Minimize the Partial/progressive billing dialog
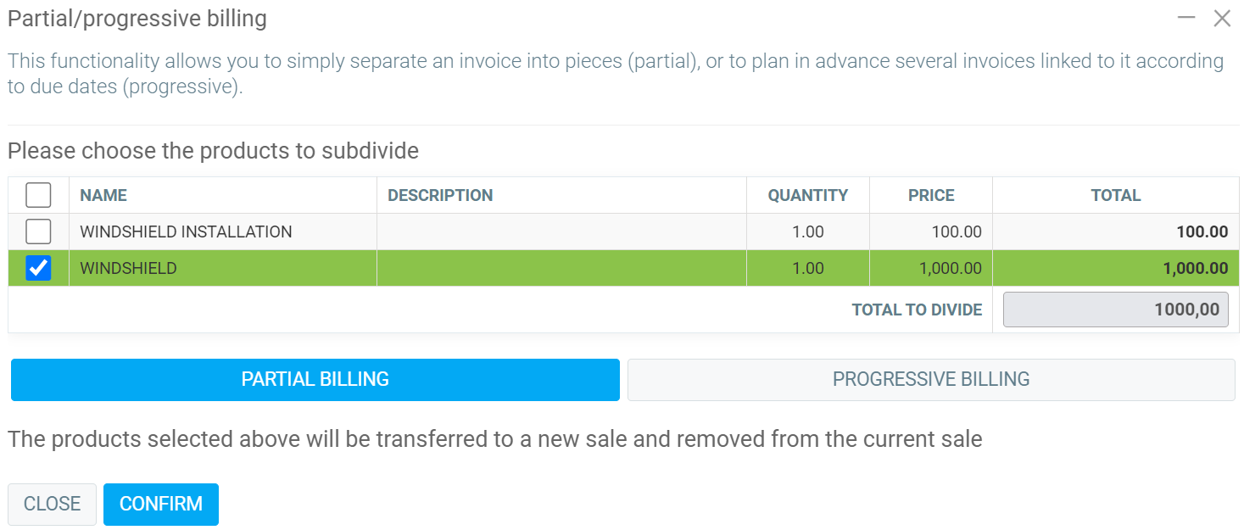Image resolution: width=1244 pixels, height=530 pixels. click(1186, 18)
